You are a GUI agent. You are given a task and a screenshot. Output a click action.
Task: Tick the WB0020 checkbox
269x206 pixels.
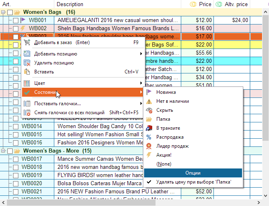point(16,184)
